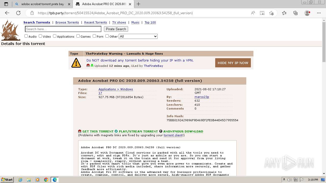
Task: Click the volume speaker tray icon
Action: tap(290, 180)
